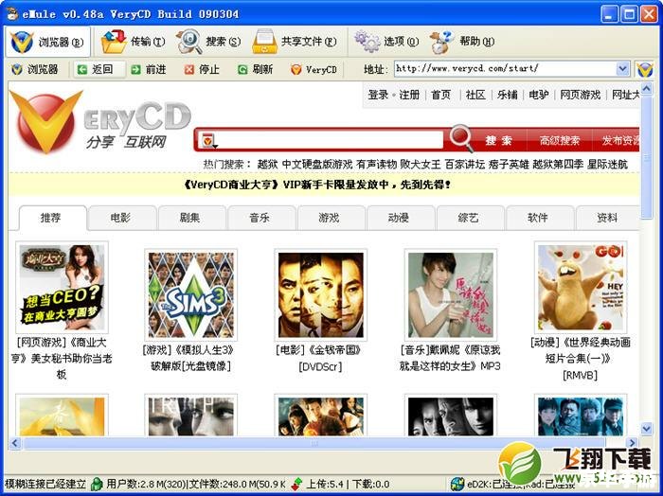
Task: Click the page vertical scrollbar down arrow
Action: [647, 429]
